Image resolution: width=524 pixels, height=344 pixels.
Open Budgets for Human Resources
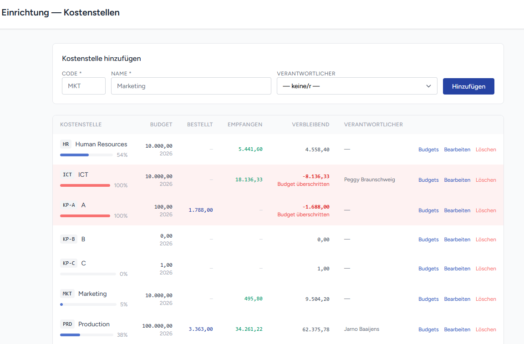click(428, 150)
